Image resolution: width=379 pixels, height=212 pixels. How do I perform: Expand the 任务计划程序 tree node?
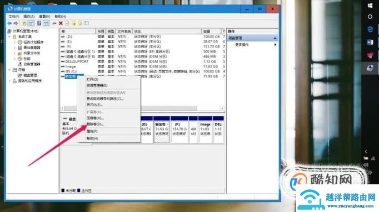[15, 42]
